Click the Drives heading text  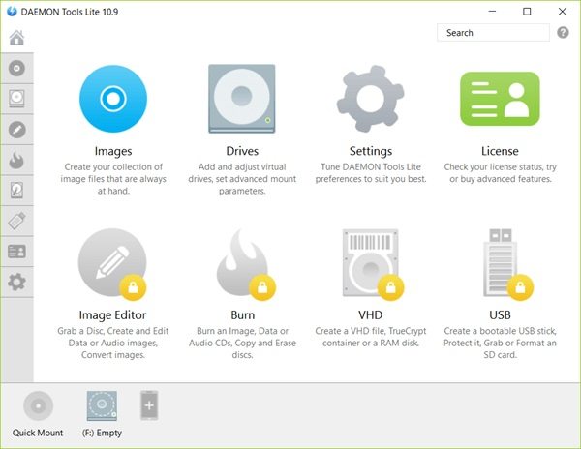242,151
